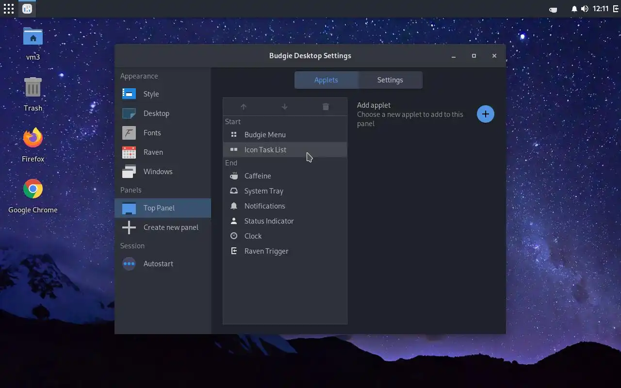Close the Budgie Desktop Settings window
This screenshot has height=388, width=621.
(x=494, y=56)
